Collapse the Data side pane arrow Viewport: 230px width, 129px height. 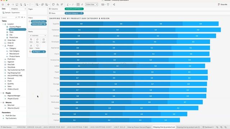(25, 9)
